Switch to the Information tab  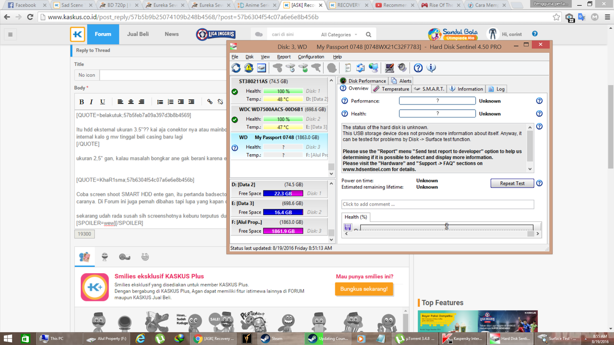coord(466,89)
